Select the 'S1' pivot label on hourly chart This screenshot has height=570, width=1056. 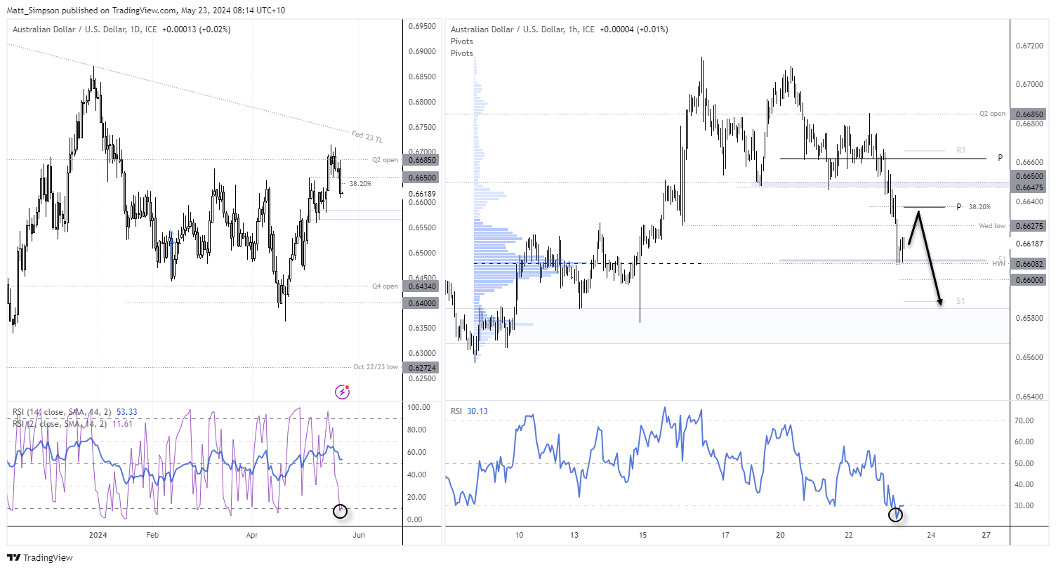click(x=961, y=301)
